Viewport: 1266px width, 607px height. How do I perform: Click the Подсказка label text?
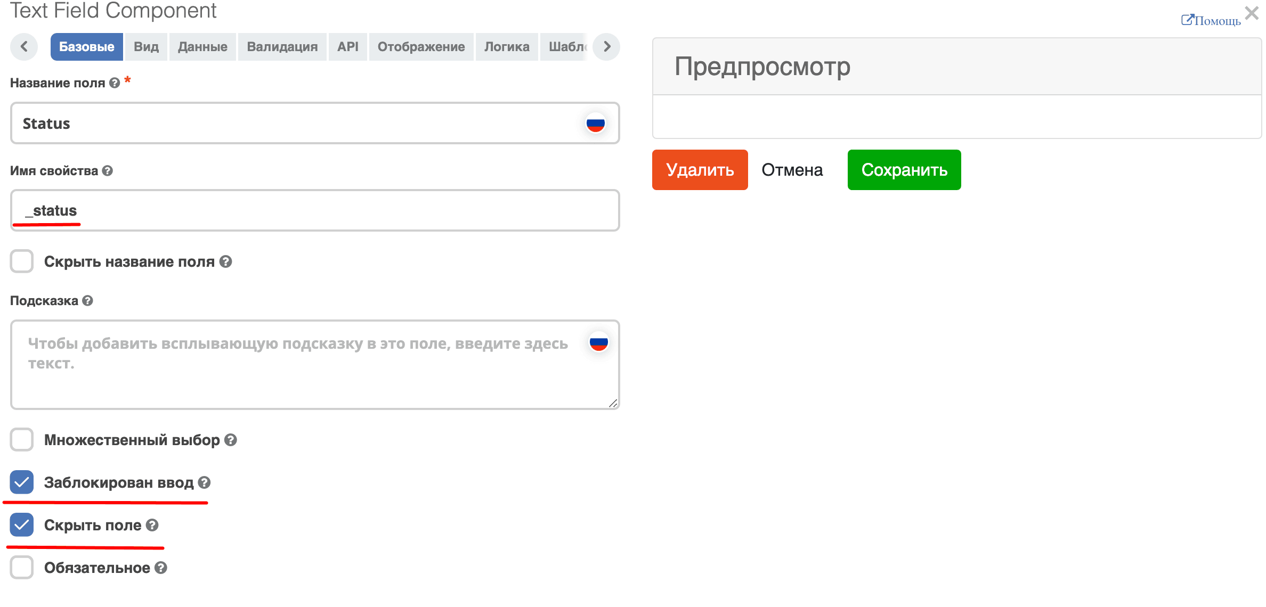44,301
